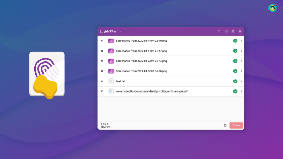Remove Screenshot from 2022-03-14 04-21-17.png from list

click(x=102, y=51)
